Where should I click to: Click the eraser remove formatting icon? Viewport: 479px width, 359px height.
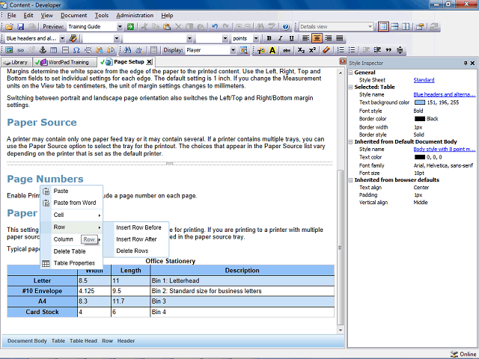(x=326, y=50)
